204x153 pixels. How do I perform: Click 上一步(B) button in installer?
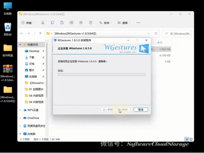[108, 110]
